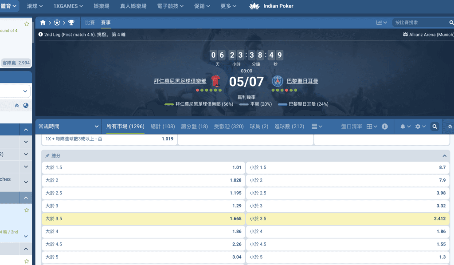This screenshot has width=454, height=265.
Task: Open the 常規時間 period dropdown
Action: [x=68, y=127]
